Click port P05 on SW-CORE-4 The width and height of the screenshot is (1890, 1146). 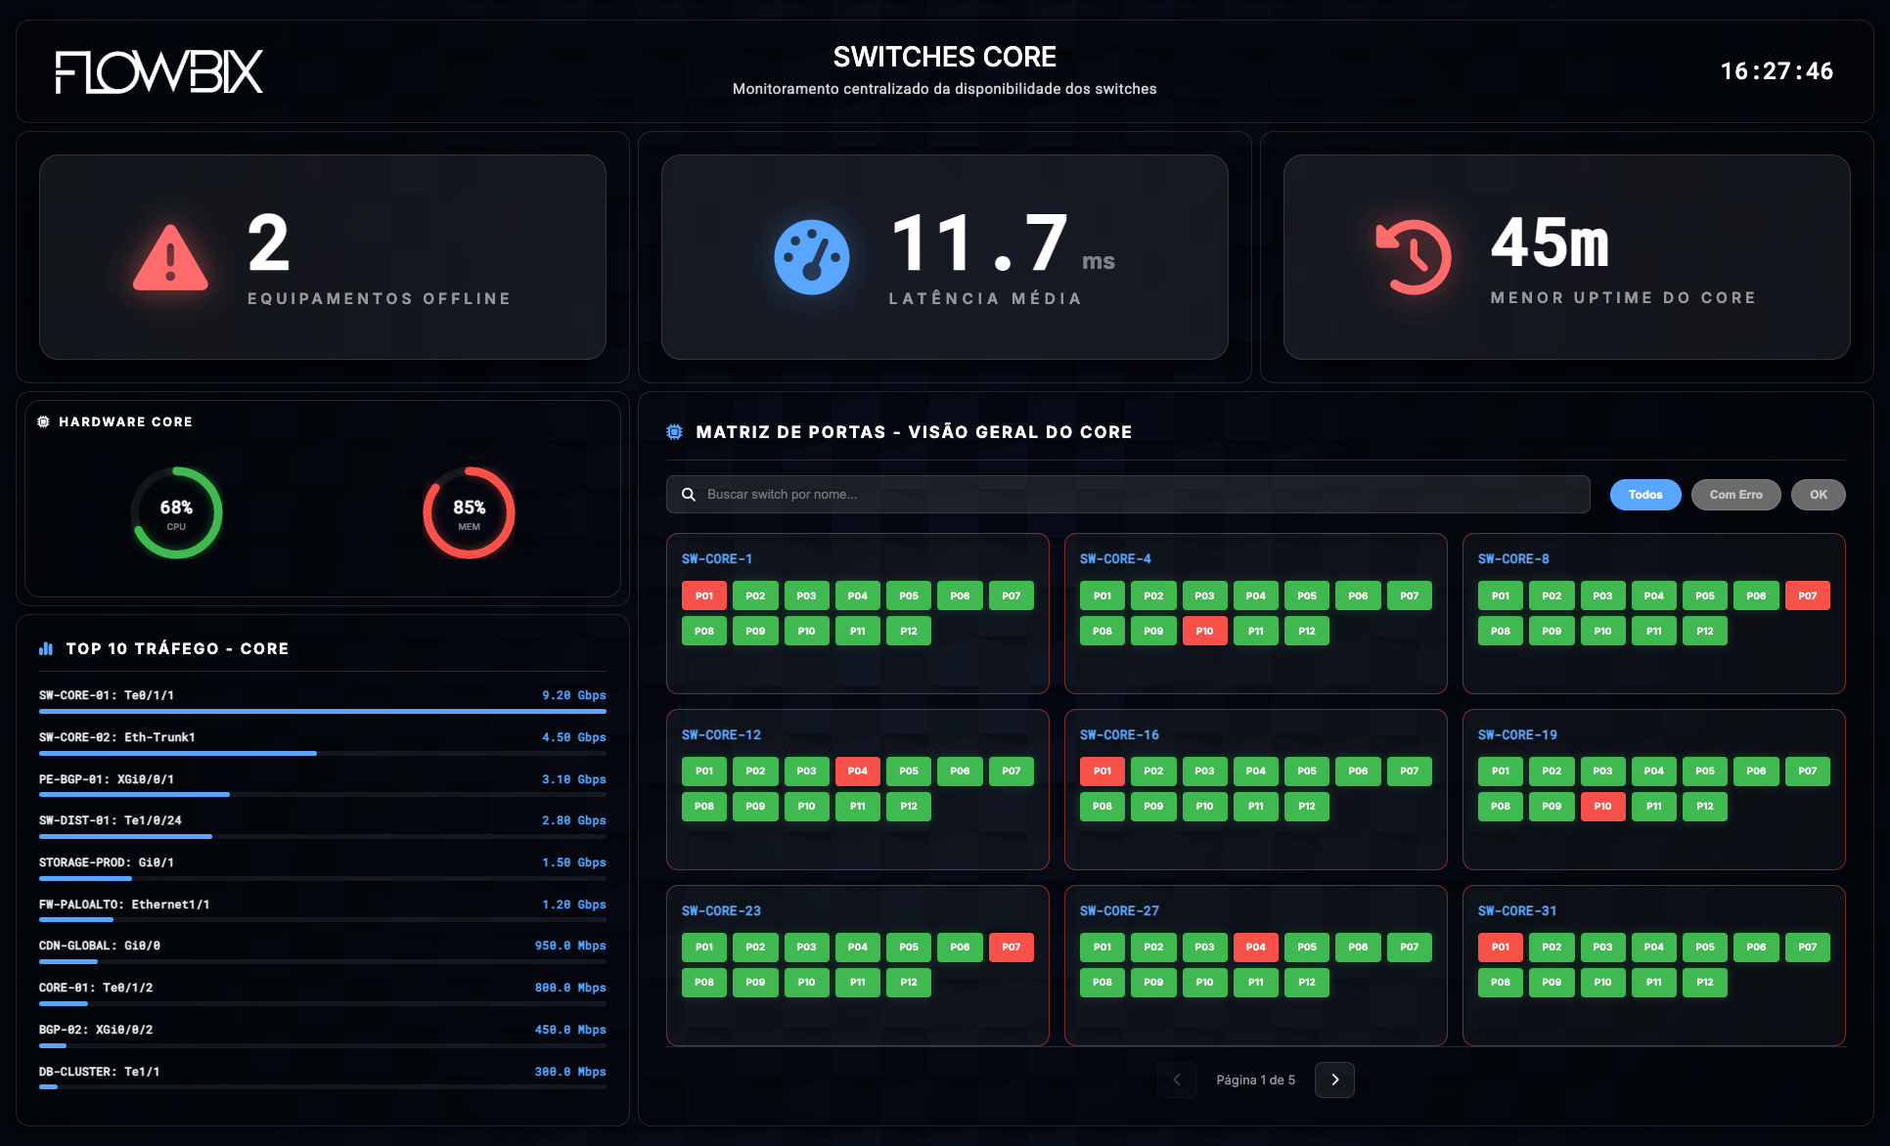click(x=1307, y=595)
